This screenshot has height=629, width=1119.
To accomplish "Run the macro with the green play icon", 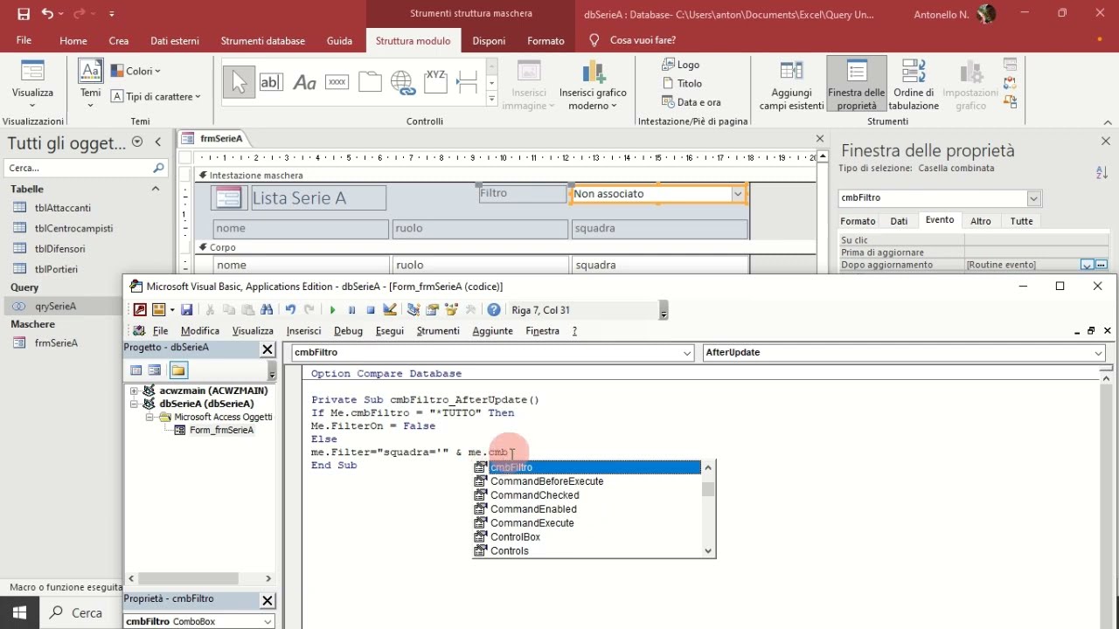I will coord(332,309).
